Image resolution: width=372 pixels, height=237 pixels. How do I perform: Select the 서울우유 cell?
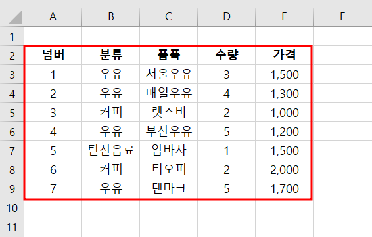[x=169, y=74]
